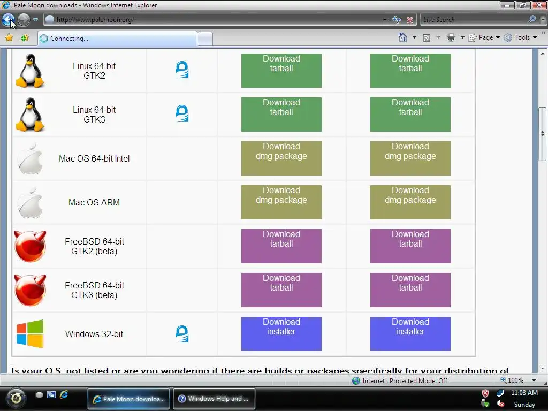Click the signature lock icon for Windows 32-bit

[x=182, y=334]
